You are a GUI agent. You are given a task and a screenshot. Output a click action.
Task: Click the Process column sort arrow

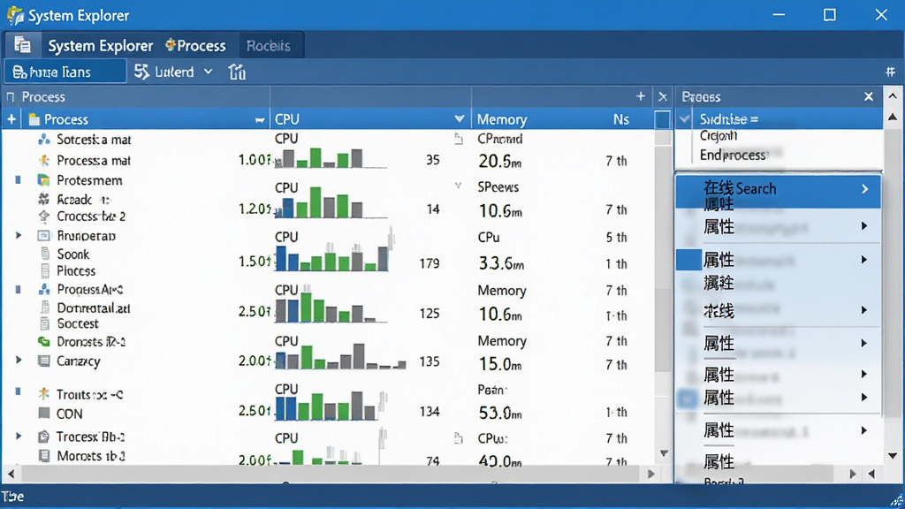[x=260, y=120]
